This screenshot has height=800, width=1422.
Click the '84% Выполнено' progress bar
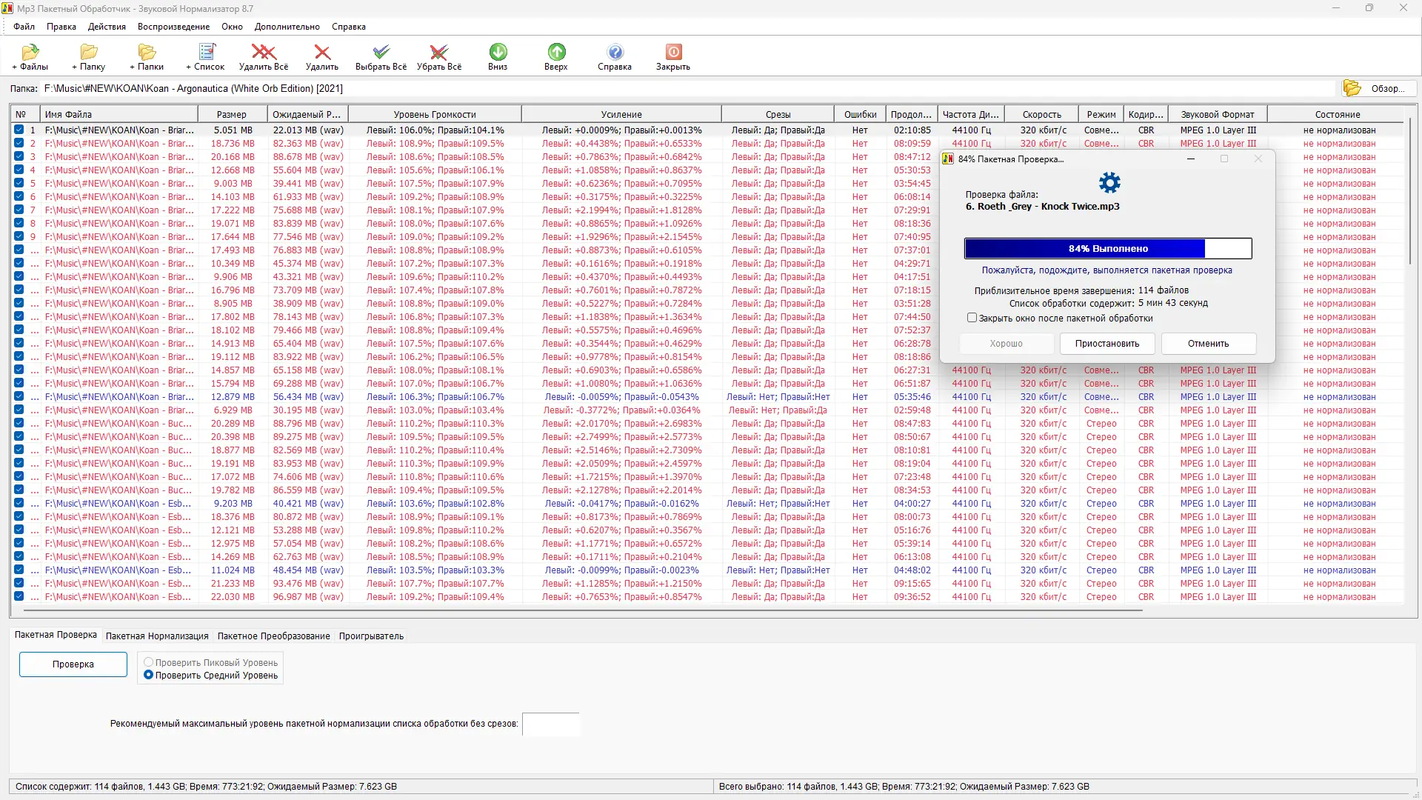coord(1107,249)
